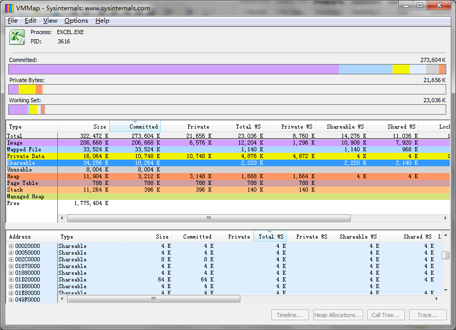
Task: Click summary table horizontal scrollbar thumb
Action: click(209, 218)
